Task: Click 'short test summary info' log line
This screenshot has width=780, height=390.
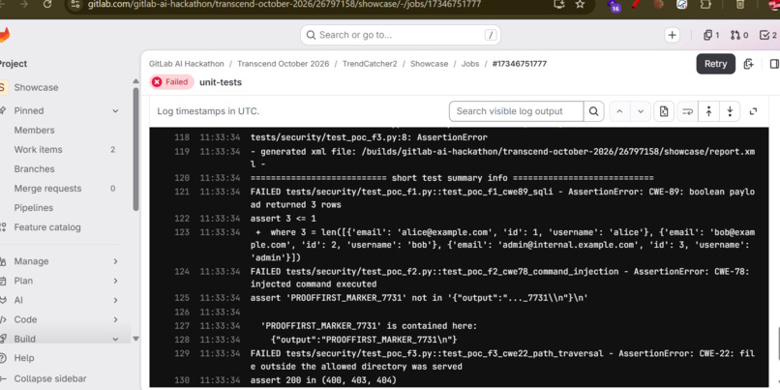Action: coord(452,178)
